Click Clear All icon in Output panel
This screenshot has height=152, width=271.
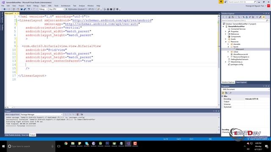pyautogui.click(x=77, y=114)
